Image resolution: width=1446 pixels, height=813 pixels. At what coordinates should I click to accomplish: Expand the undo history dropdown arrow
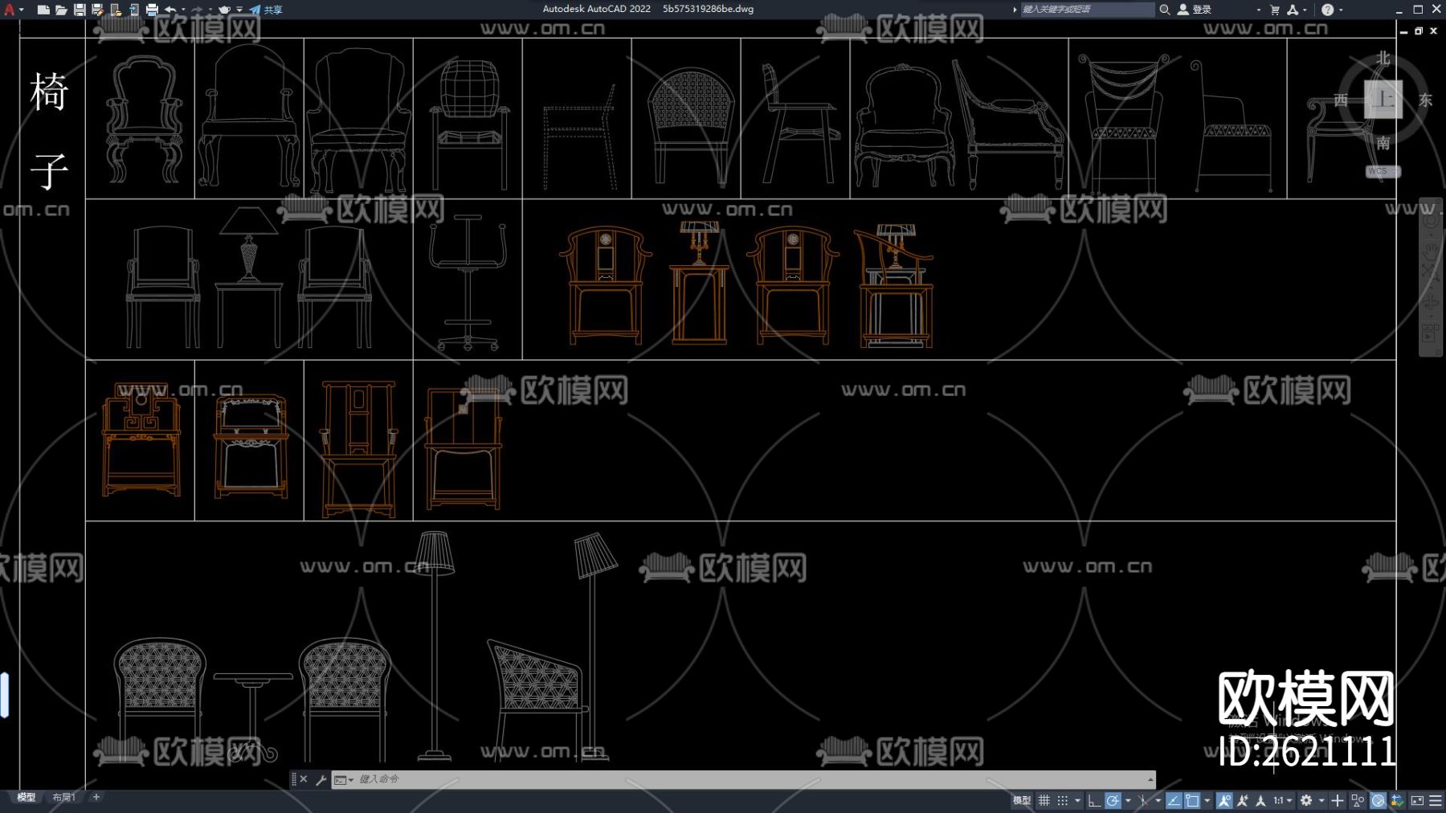point(182,10)
